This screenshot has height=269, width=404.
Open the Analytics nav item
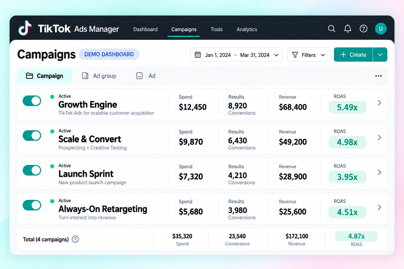click(x=247, y=29)
